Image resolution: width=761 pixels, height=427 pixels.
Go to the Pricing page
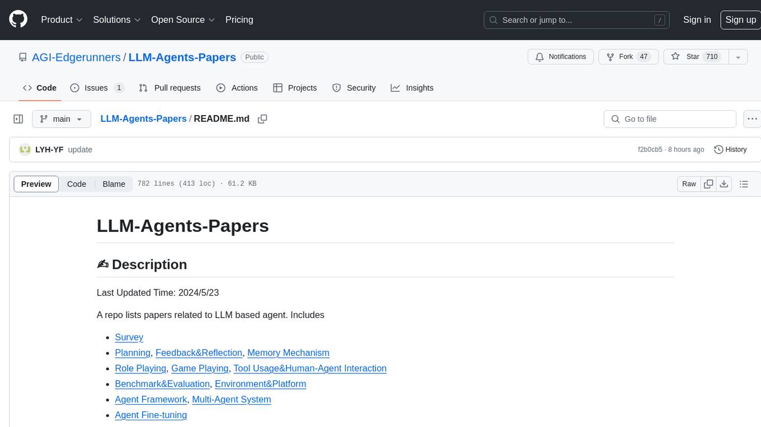click(239, 20)
